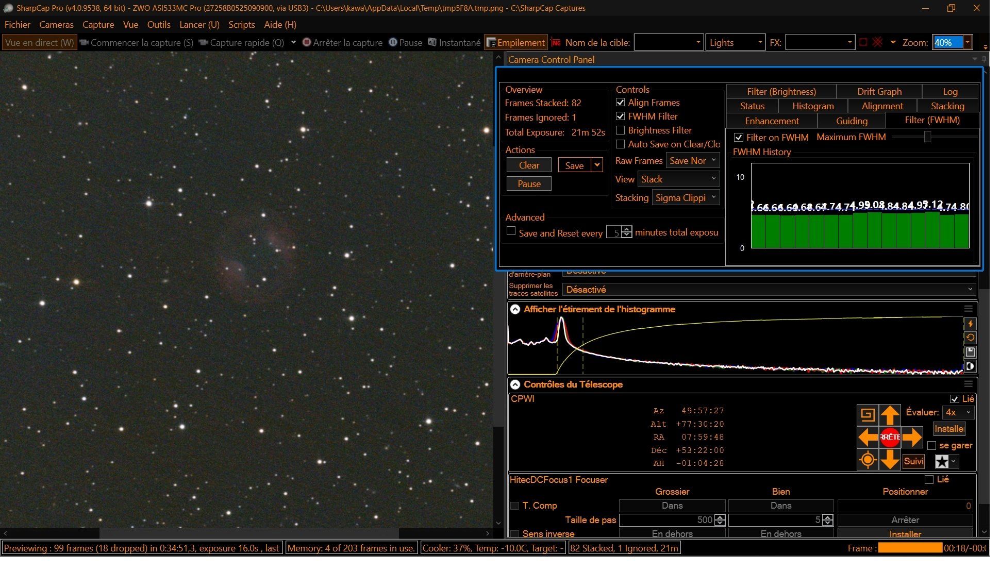Collapse the Contrôles du Télescope section
This screenshot has width=1000, height=571.
(515, 384)
